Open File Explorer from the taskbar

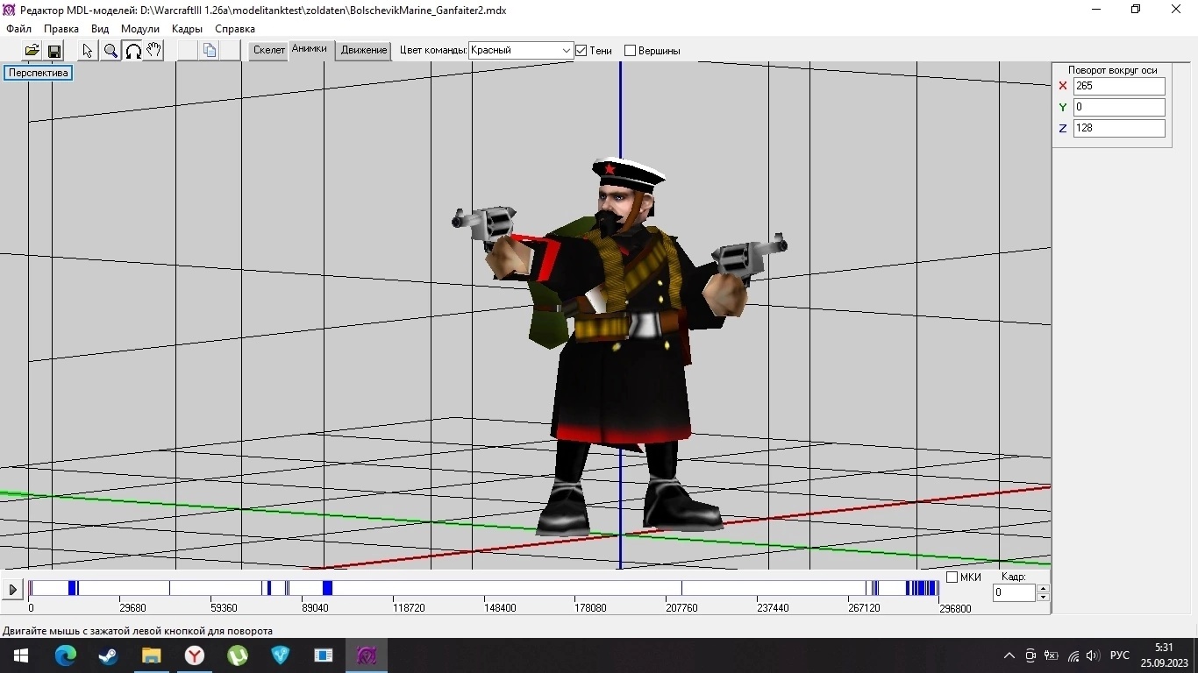pyautogui.click(x=151, y=655)
